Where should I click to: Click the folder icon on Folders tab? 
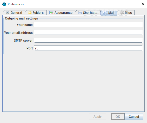pos(29,12)
